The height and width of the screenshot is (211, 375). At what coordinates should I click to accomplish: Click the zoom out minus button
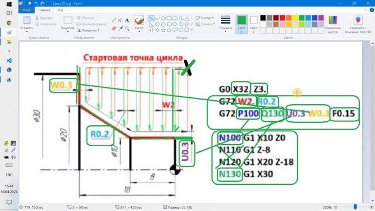point(336,207)
